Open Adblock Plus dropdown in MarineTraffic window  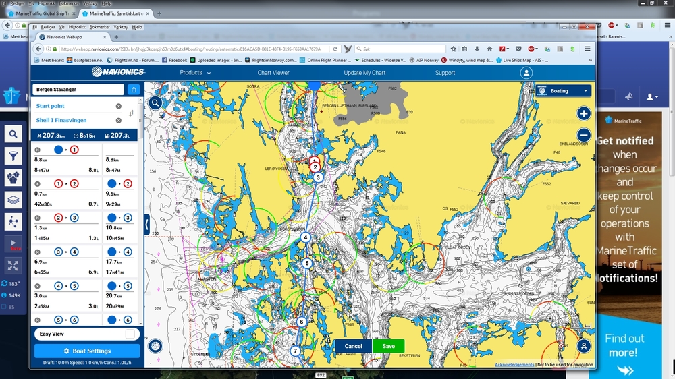coord(613,26)
